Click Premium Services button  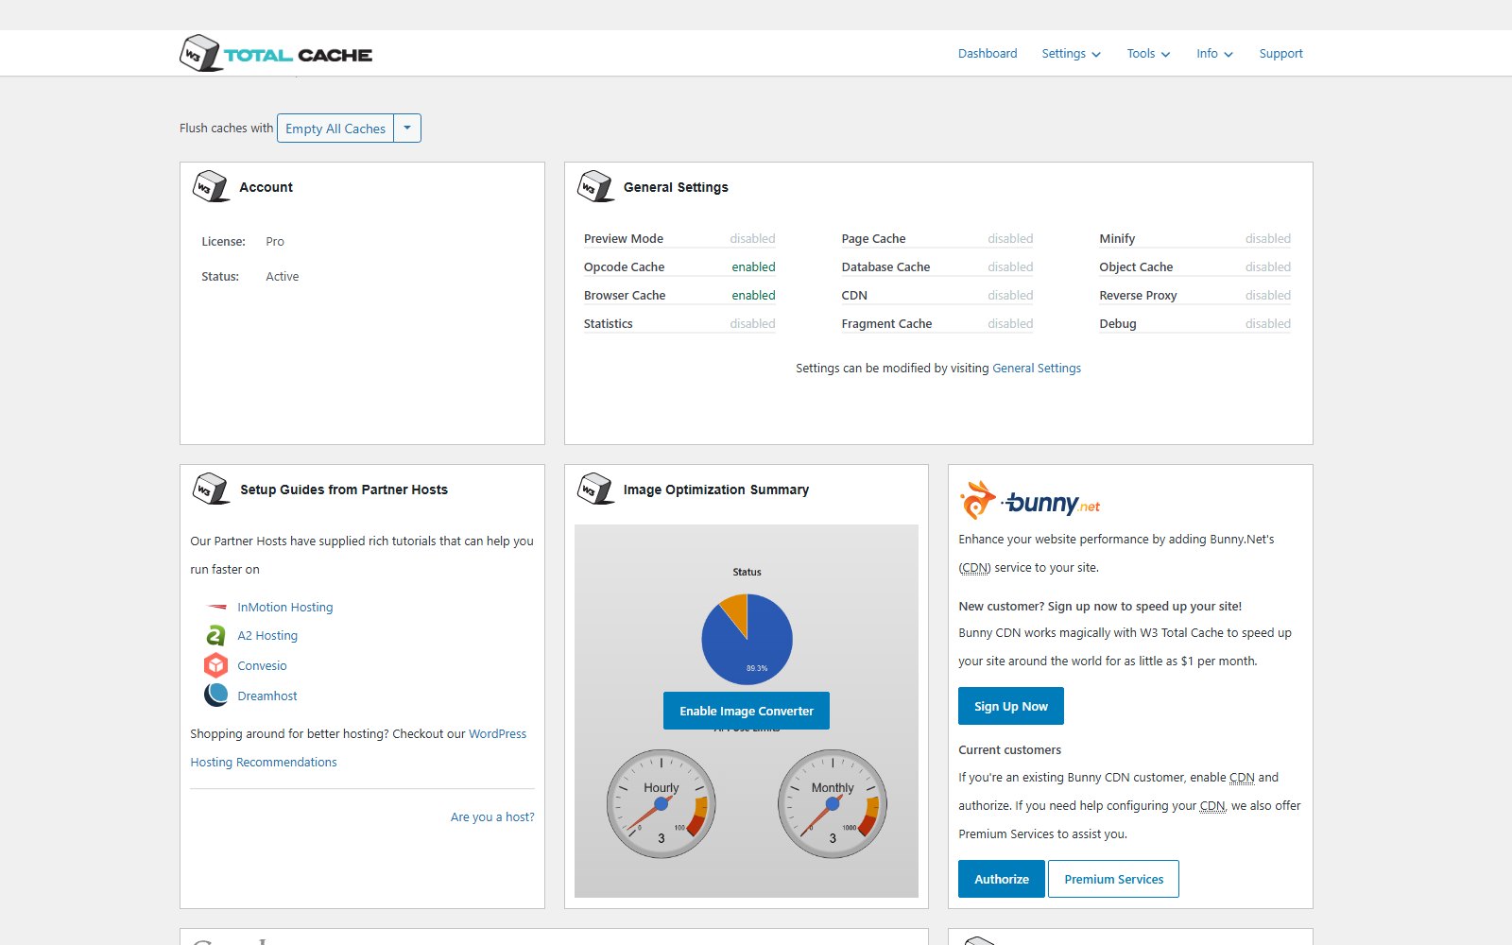tap(1114, 879)
